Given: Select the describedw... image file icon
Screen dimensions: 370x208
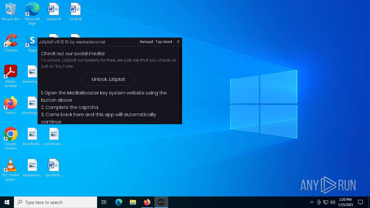Looking at the screenshot, I should click(32, 137).
